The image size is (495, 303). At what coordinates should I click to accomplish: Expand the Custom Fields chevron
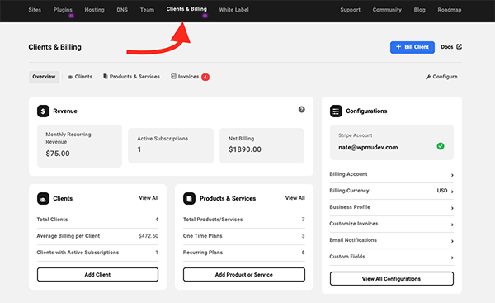tap(452, 258)
